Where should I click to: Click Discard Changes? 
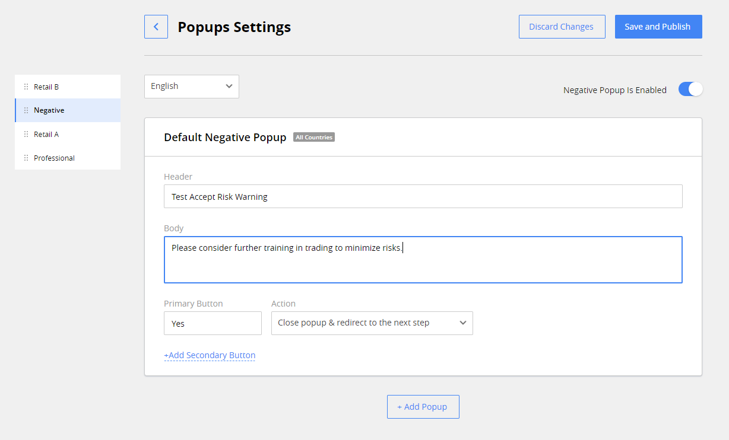tap(562, 26)
